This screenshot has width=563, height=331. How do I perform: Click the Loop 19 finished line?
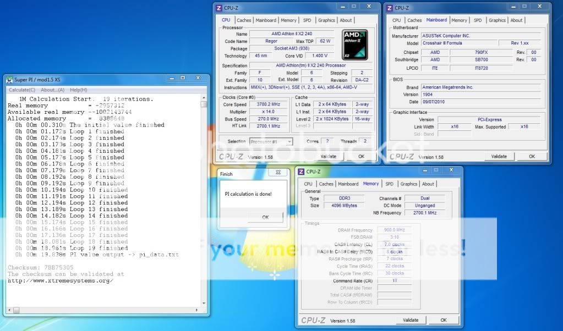point(72,248)
